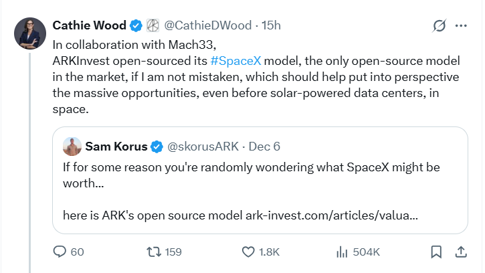Click the 15h timestamp
485x273 pixels.
270,25
